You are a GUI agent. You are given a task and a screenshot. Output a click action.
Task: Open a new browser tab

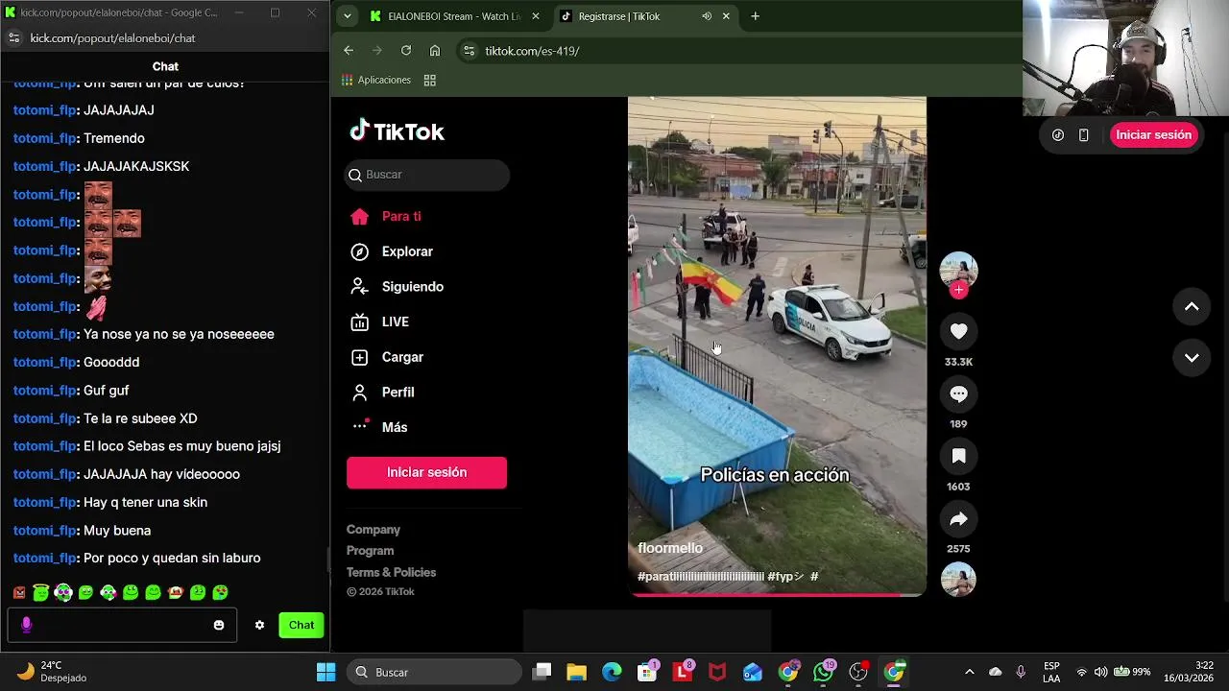(755, 16)
